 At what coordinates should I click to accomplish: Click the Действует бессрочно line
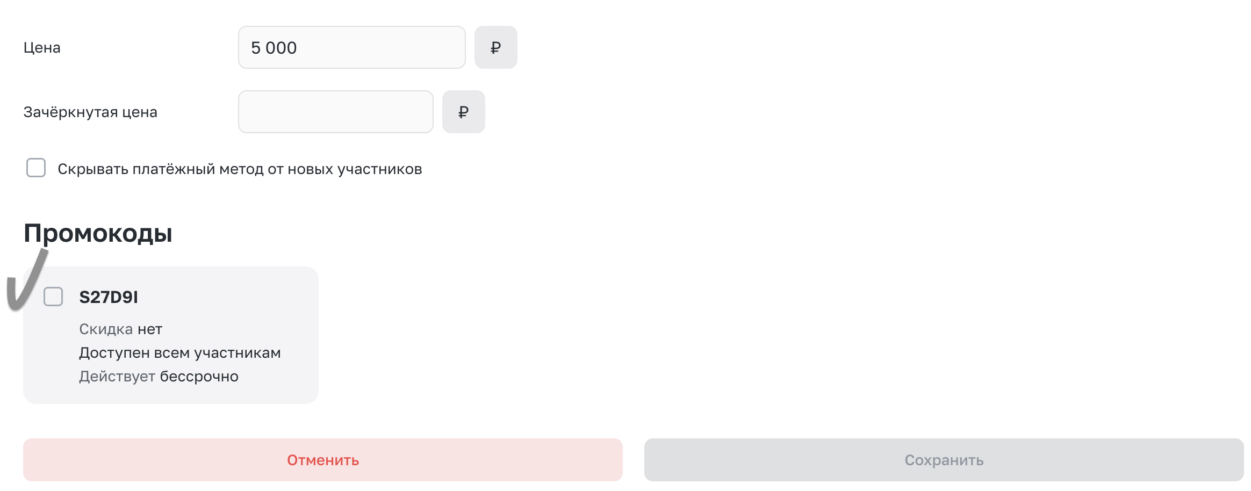159,377
